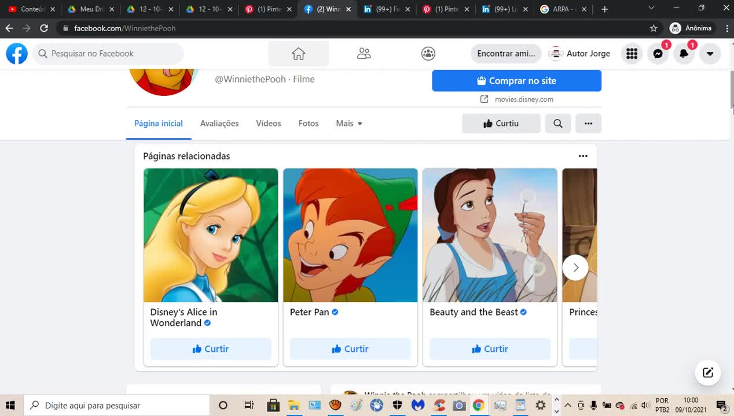Open the movies.disney.com link
The image size is (734, 416).
click(523, 99)
